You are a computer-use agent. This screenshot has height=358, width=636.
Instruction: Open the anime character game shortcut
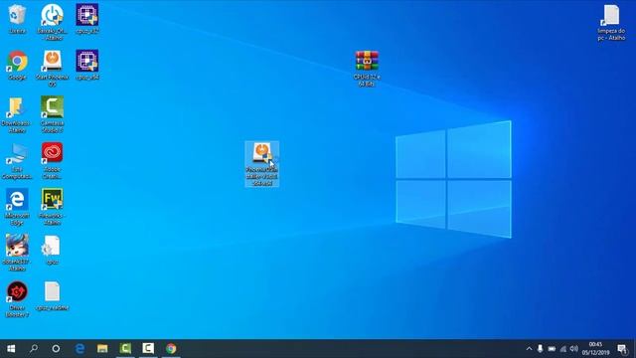point(17,253)
